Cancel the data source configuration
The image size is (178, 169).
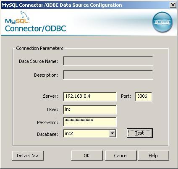120,156
